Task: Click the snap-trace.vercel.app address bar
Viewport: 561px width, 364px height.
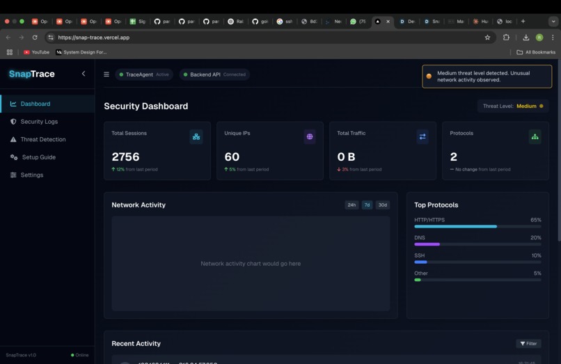Action: coord(270,37)
